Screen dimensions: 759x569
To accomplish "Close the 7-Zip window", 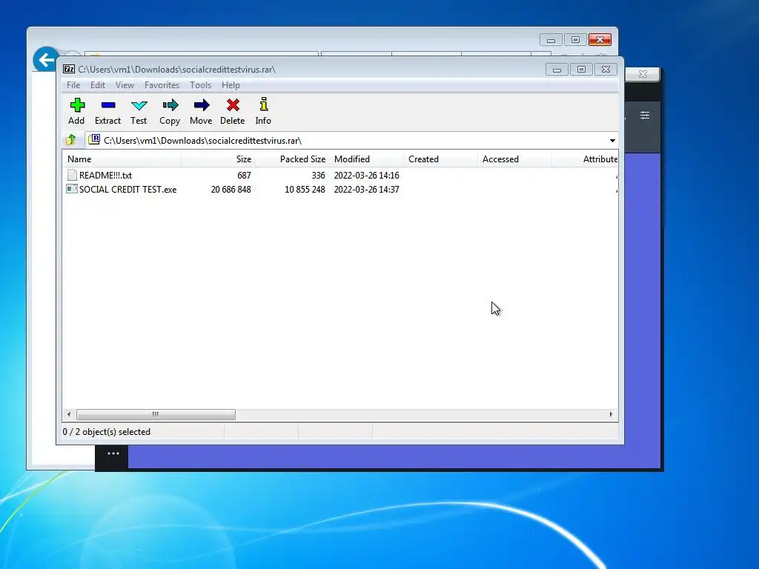I will [606, 70].
